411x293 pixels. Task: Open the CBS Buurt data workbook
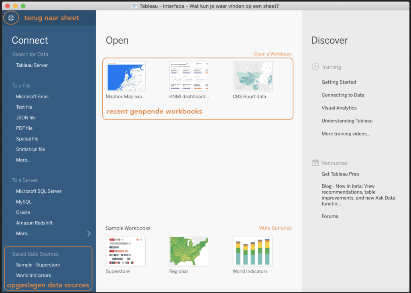pyautogui.click(x=252, y=76)
